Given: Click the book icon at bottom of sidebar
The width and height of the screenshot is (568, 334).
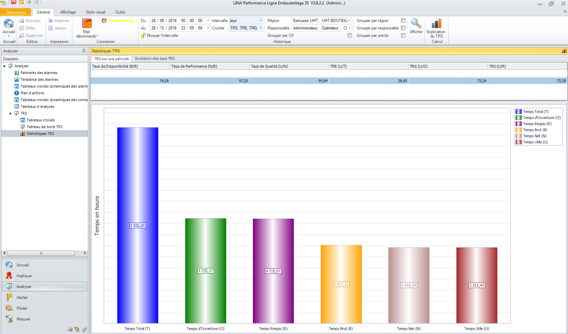Looking at the screenshot, I should (70, 330).
